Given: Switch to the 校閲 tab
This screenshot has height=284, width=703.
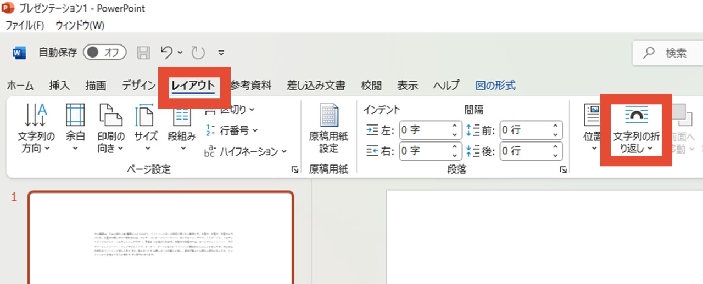Looking at the screenshot, I should [371, 86].
